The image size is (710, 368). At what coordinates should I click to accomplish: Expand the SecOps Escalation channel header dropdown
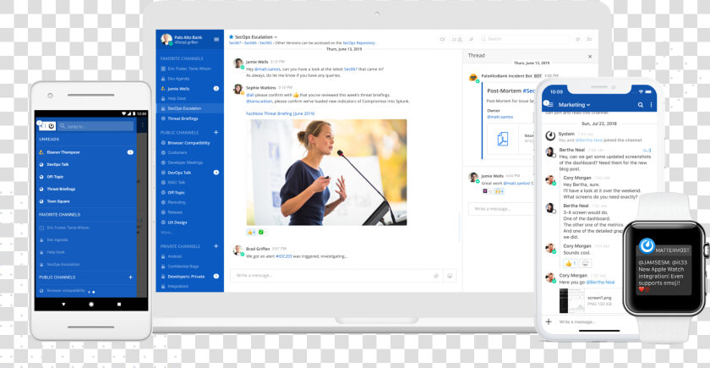pos(276,37)
